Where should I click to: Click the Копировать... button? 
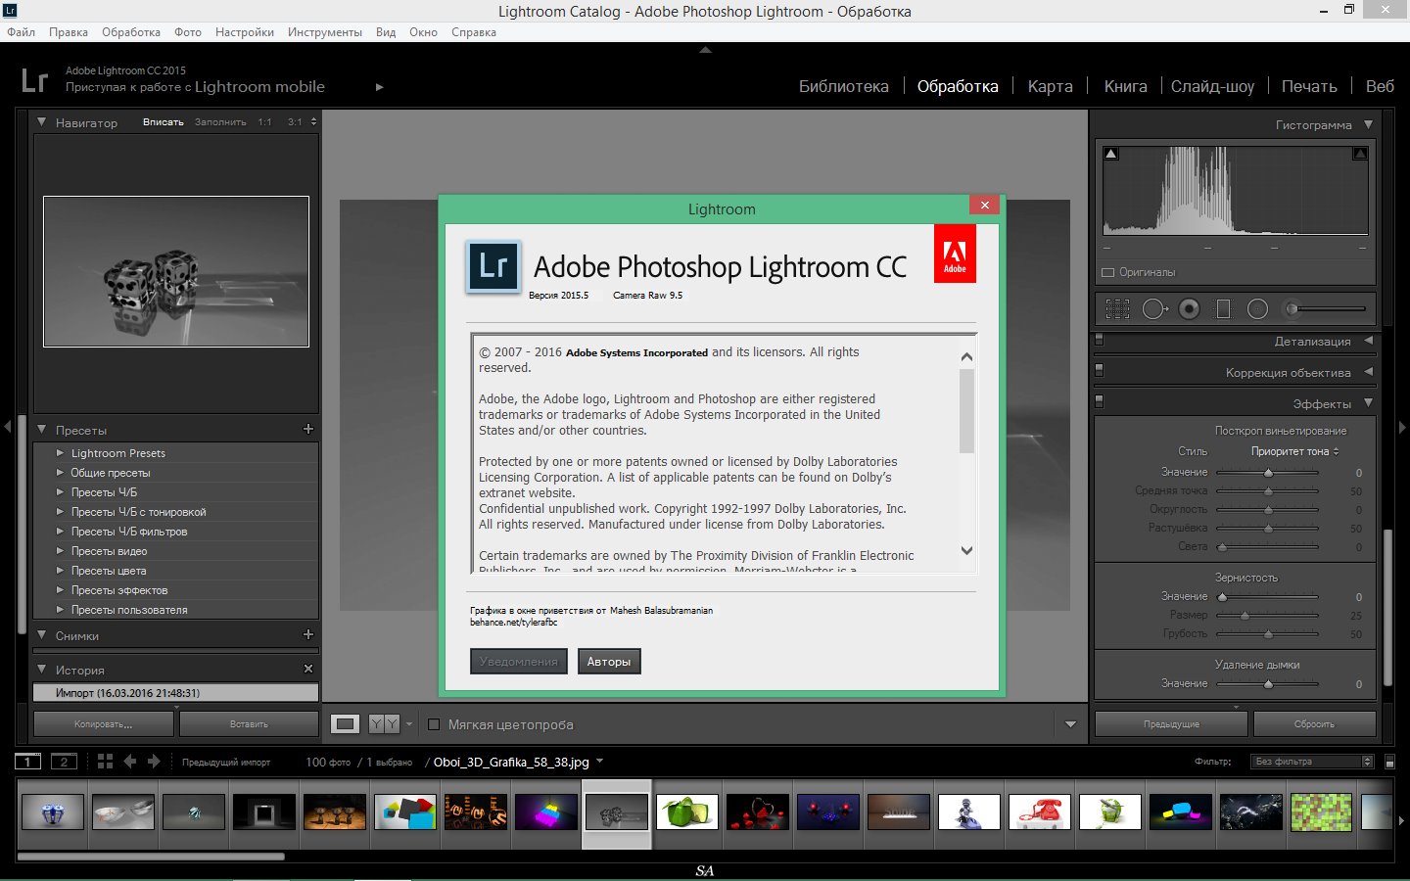(x=104, y=724)
